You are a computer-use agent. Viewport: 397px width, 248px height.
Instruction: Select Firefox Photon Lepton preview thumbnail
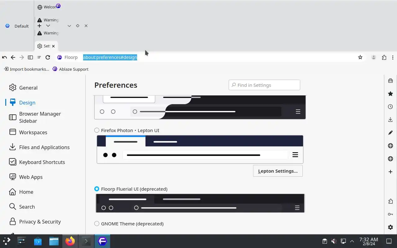click(200, 149)
